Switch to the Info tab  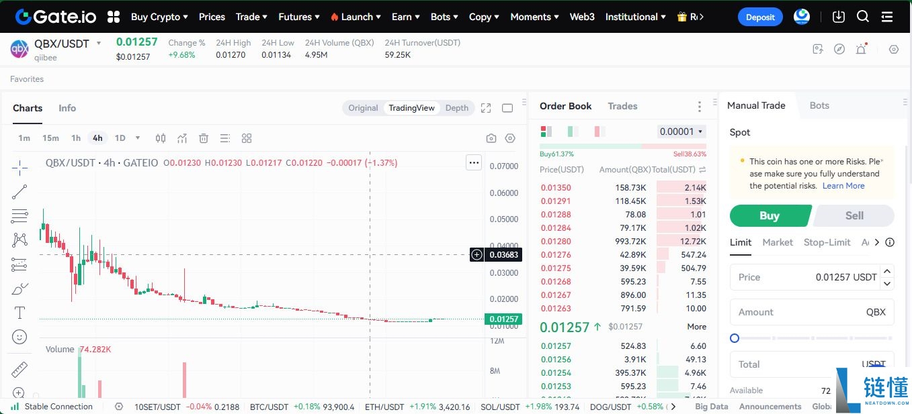tap(67, 108)
